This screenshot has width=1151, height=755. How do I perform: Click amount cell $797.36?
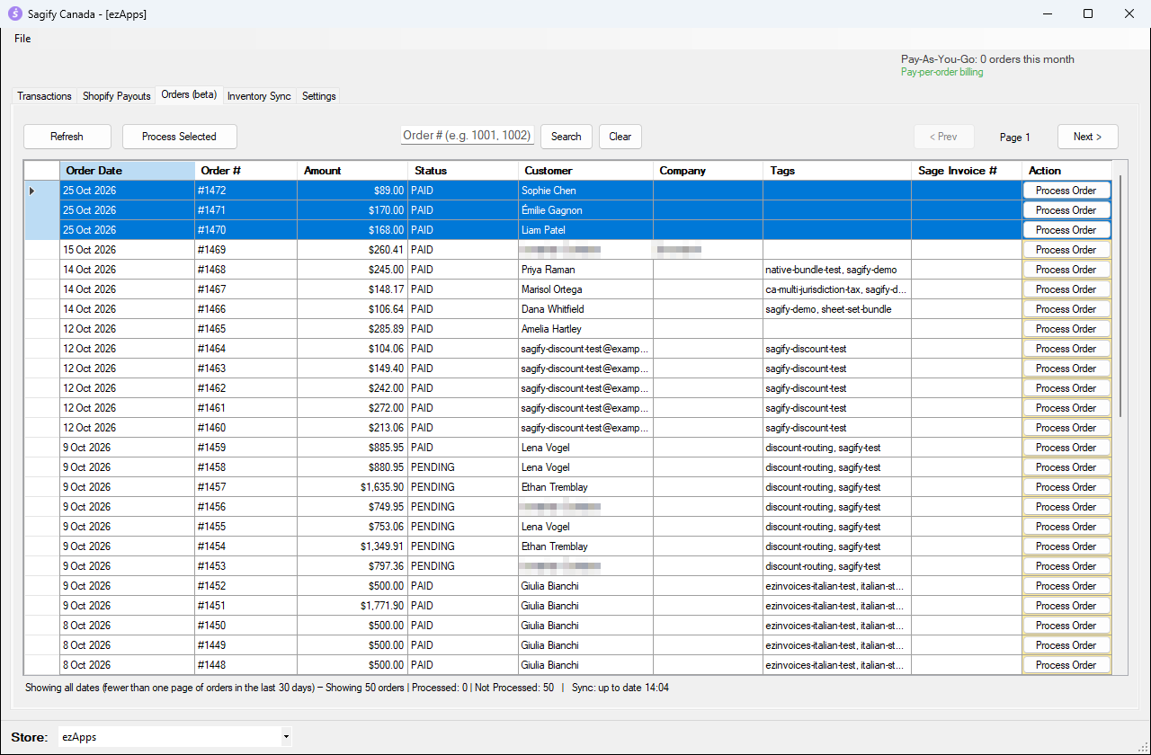pyautogui.click(x=353, y=566)
